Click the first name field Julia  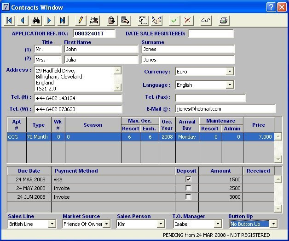click(101, 60)
